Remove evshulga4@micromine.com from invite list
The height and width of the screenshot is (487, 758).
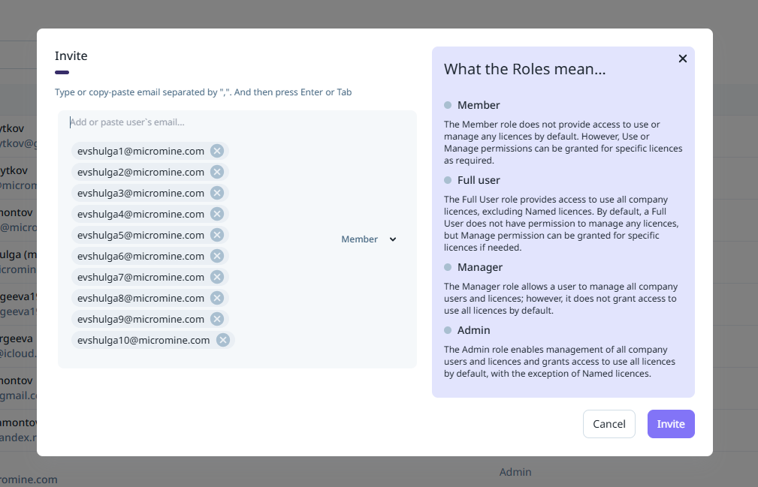click(x=217, y=214)
